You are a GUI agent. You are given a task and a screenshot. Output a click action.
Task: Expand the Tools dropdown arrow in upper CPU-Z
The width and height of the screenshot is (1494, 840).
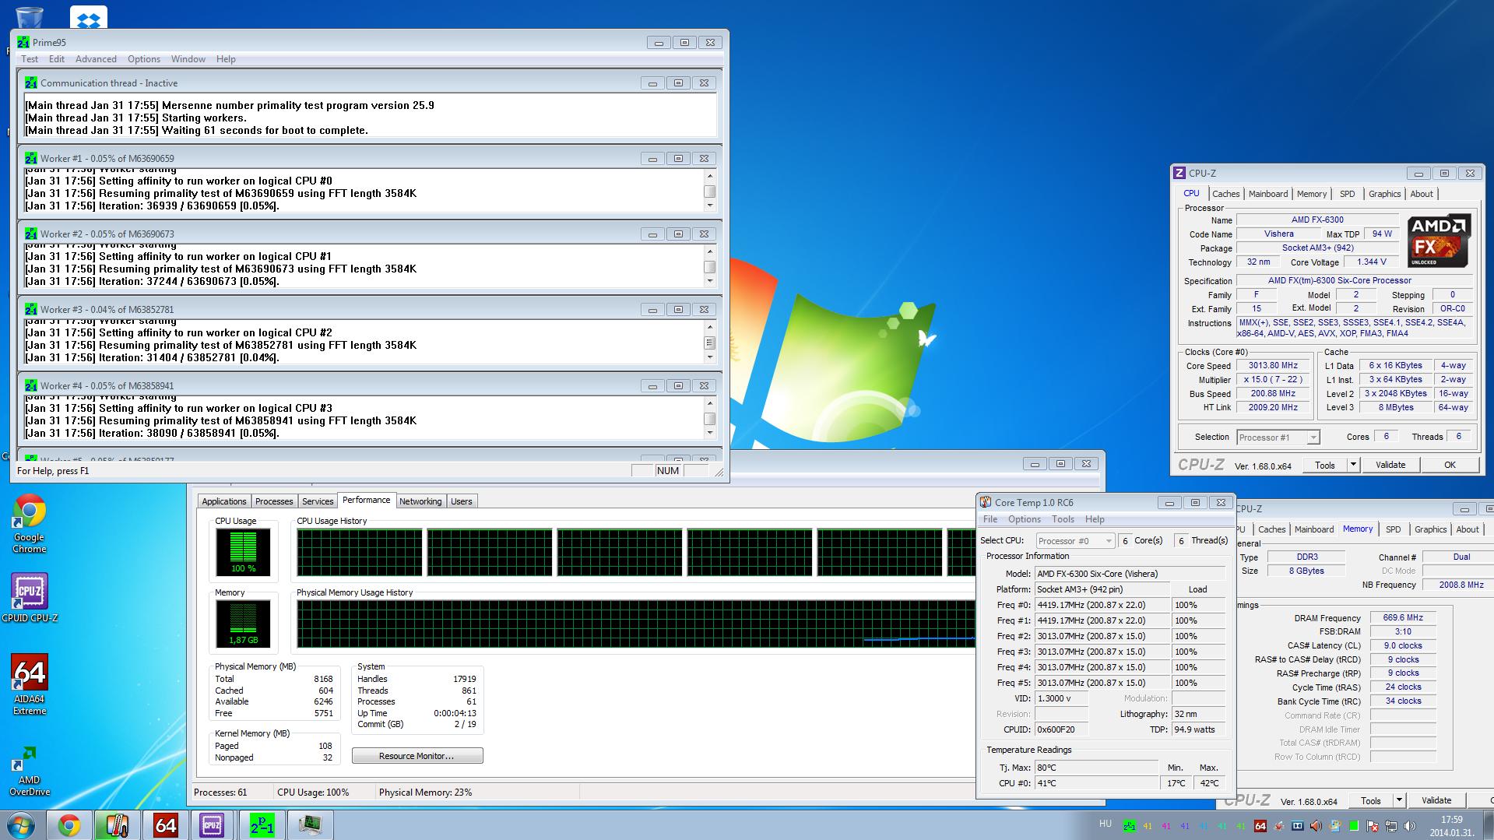coord(1353,465)
